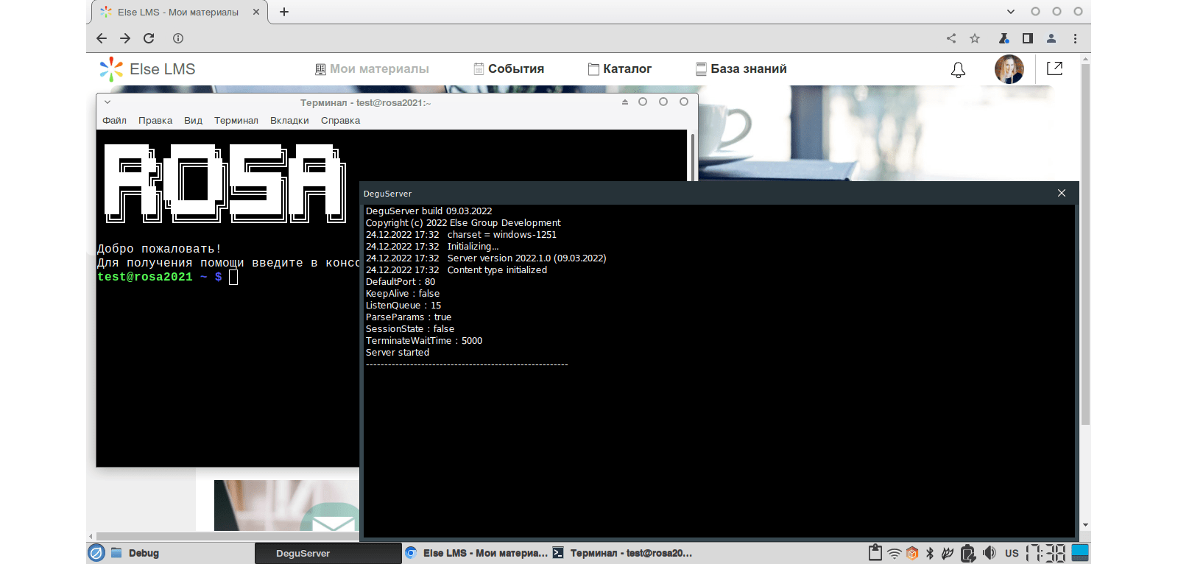
Task: Open the user avatar in Else LMS
Action: [1009, 69]
